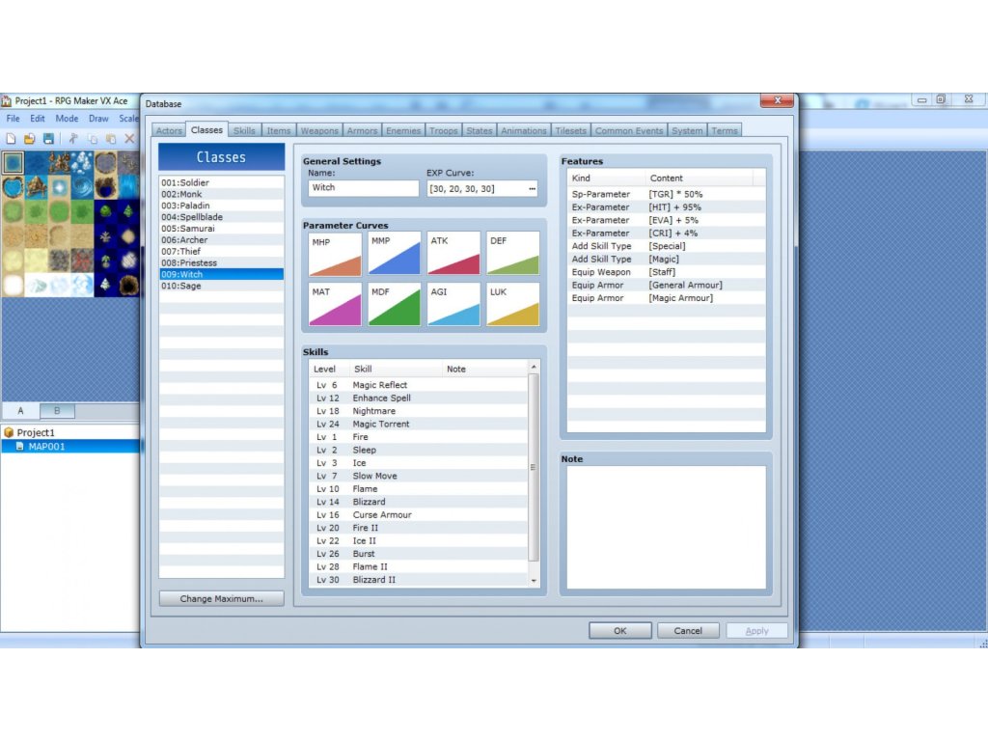Open the ATK parameter curve

tap(453, 254)
